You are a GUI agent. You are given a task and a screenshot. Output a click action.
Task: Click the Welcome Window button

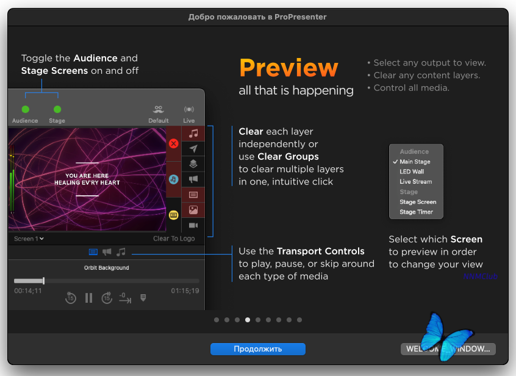click(x=448, y=349)
